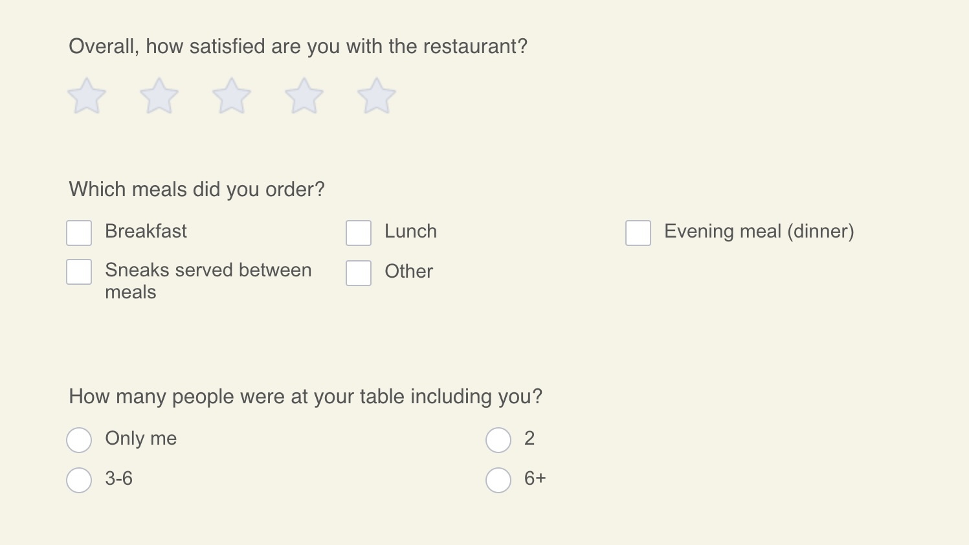Click the Only me label text
Image resolution: width=969 pixels, height=545 pixels.
pyautogui.click(x=140, y=438)
